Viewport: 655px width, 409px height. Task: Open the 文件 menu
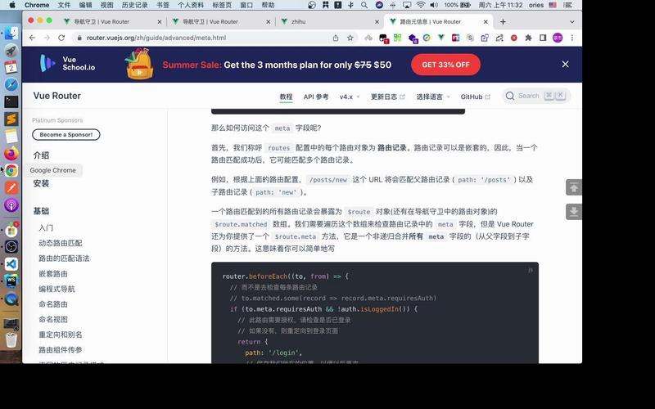point(64,5)
